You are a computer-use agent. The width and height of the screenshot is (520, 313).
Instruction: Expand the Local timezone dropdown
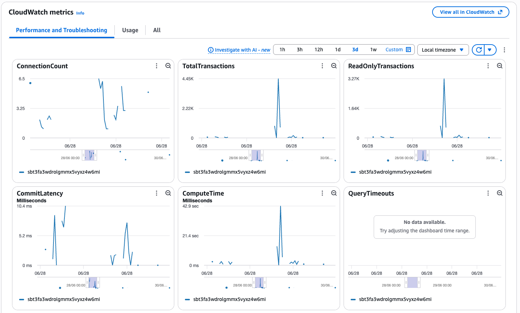tap(443, 50)
